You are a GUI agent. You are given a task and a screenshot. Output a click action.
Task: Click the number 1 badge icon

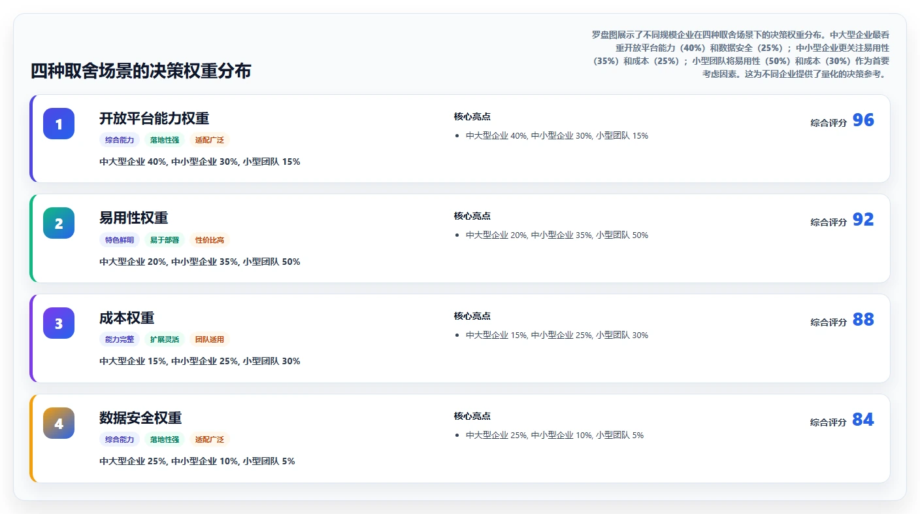(59, 124)
